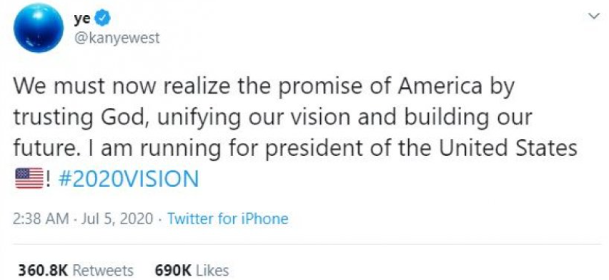Open the #2020VISION hashtag
609x280 pixels.
(x=128, y=179)
